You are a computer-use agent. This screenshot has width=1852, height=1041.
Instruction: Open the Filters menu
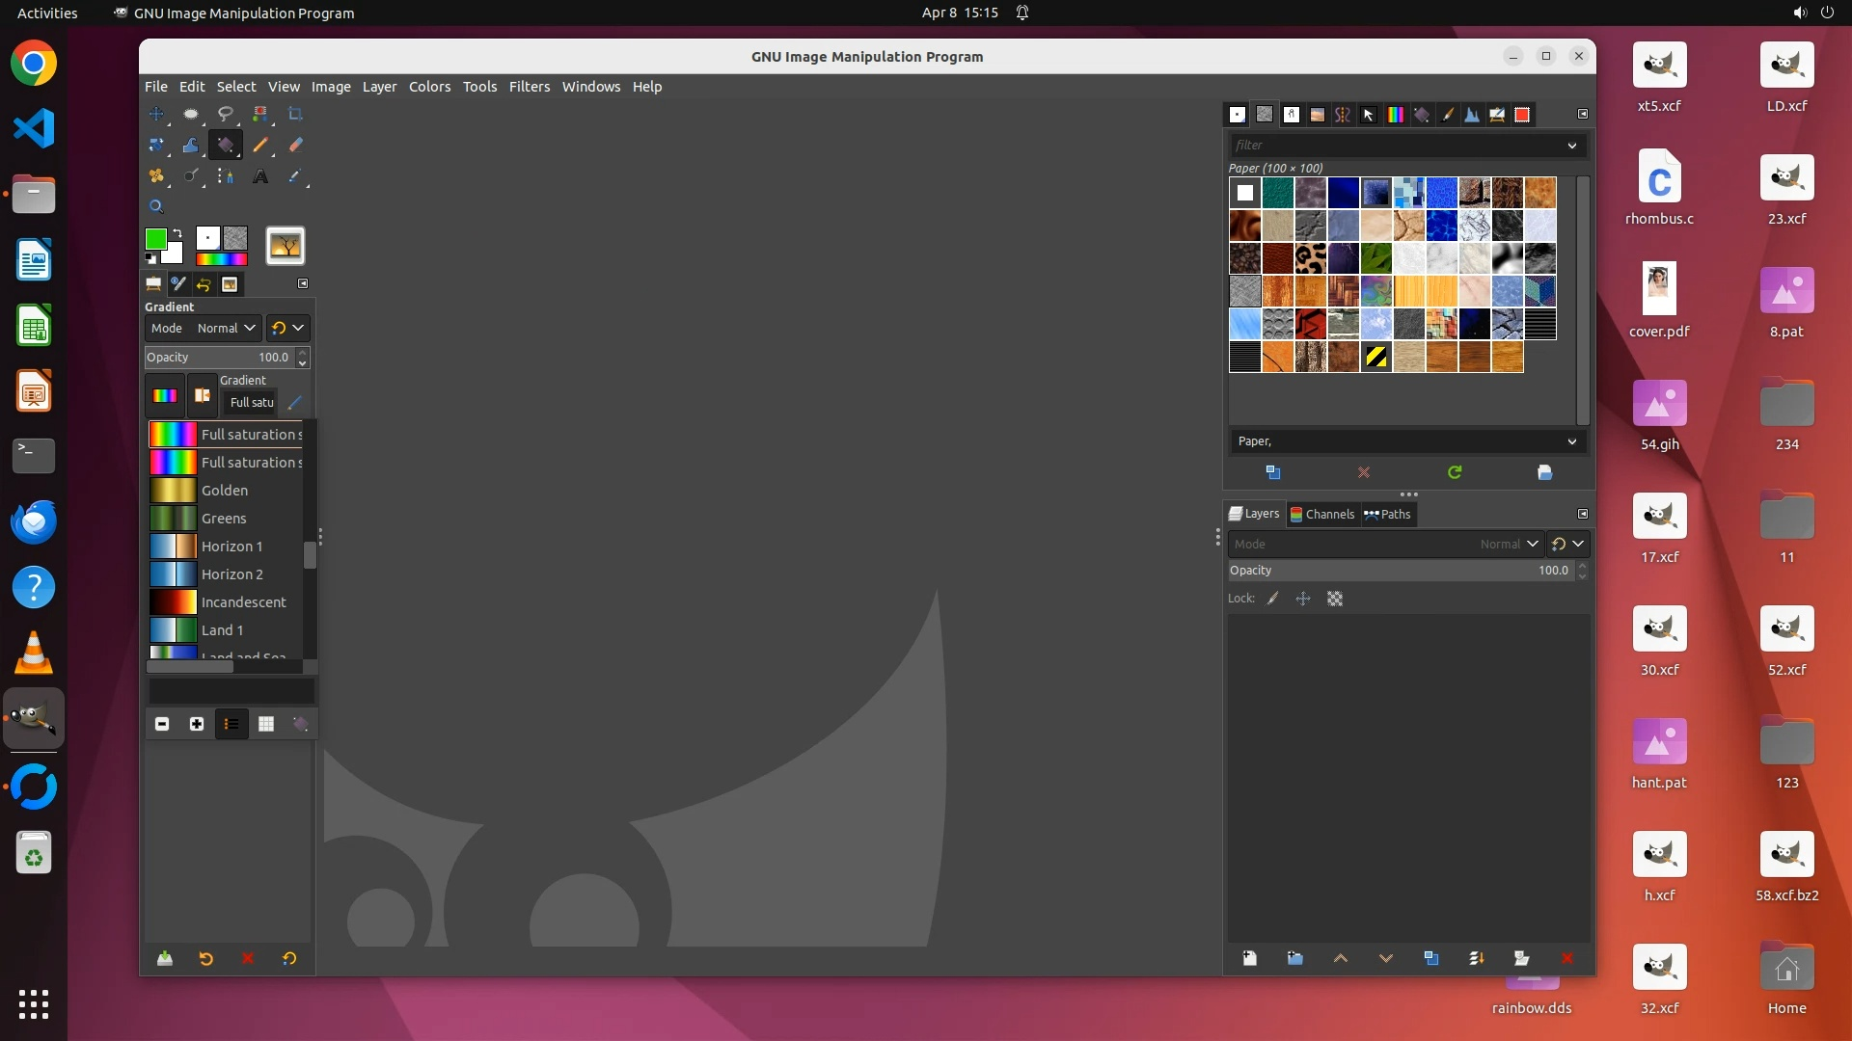529,87
